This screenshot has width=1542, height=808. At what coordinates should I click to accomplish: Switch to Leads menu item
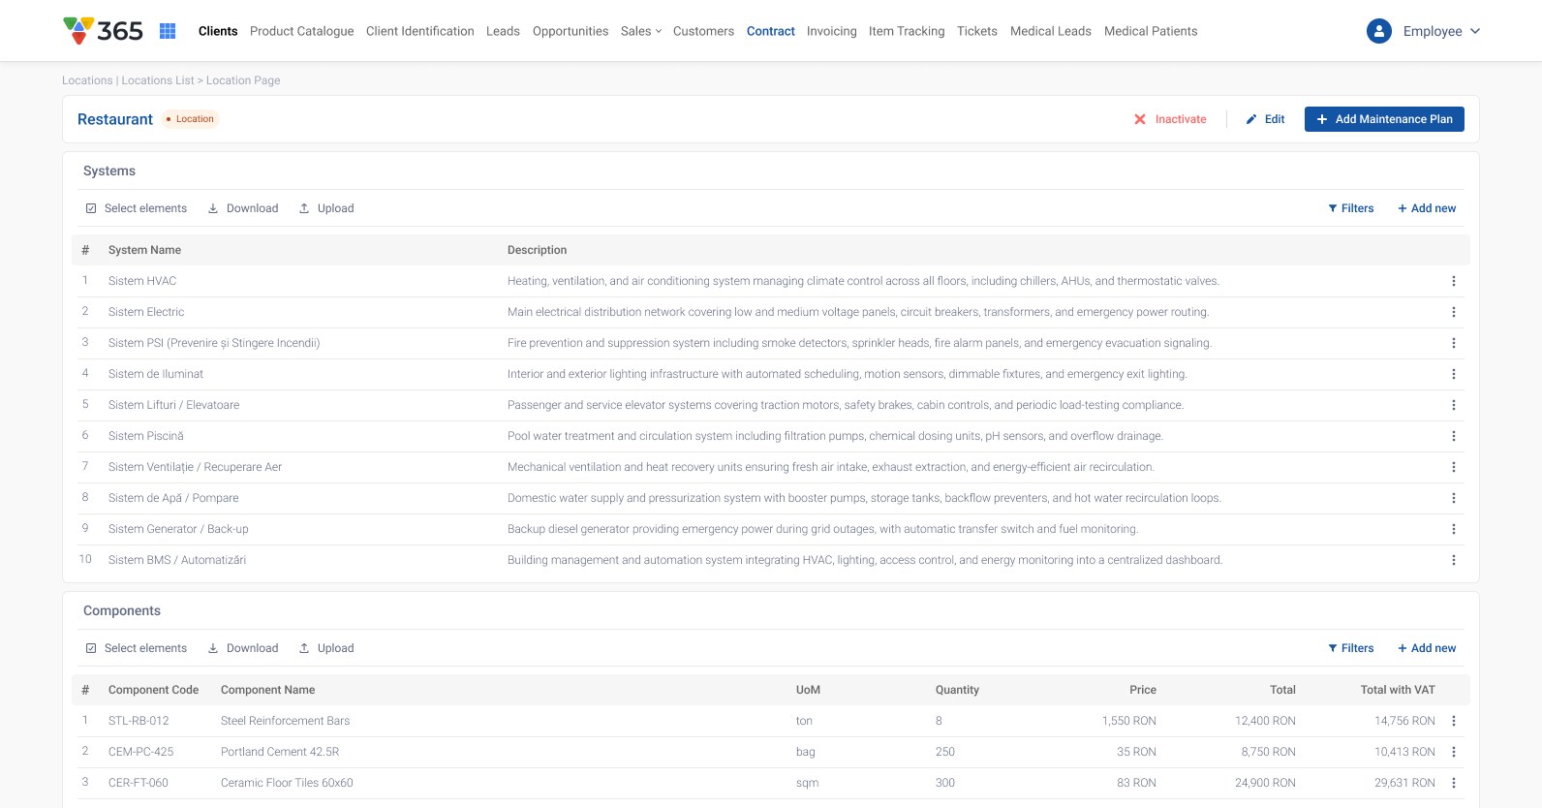tap(503, 31)
